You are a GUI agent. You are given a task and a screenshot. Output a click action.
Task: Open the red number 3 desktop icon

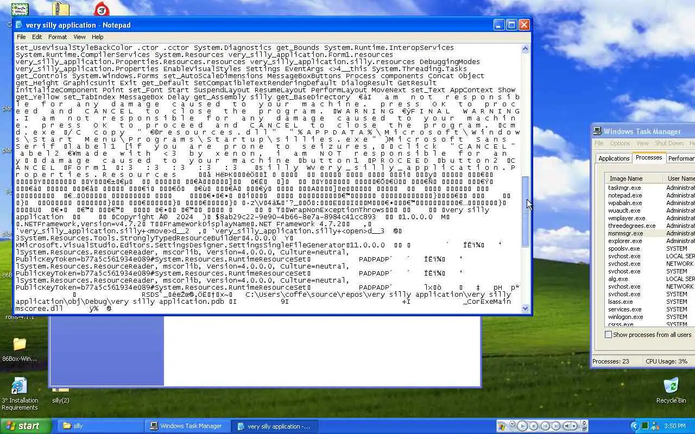click(102, 9)
